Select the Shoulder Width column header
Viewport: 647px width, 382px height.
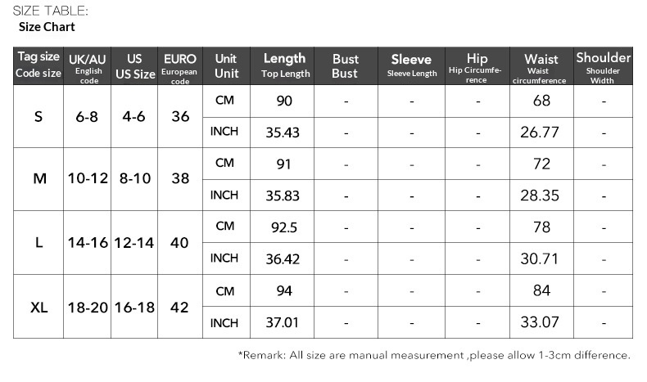pyautogui.click(x=603, y=65)
